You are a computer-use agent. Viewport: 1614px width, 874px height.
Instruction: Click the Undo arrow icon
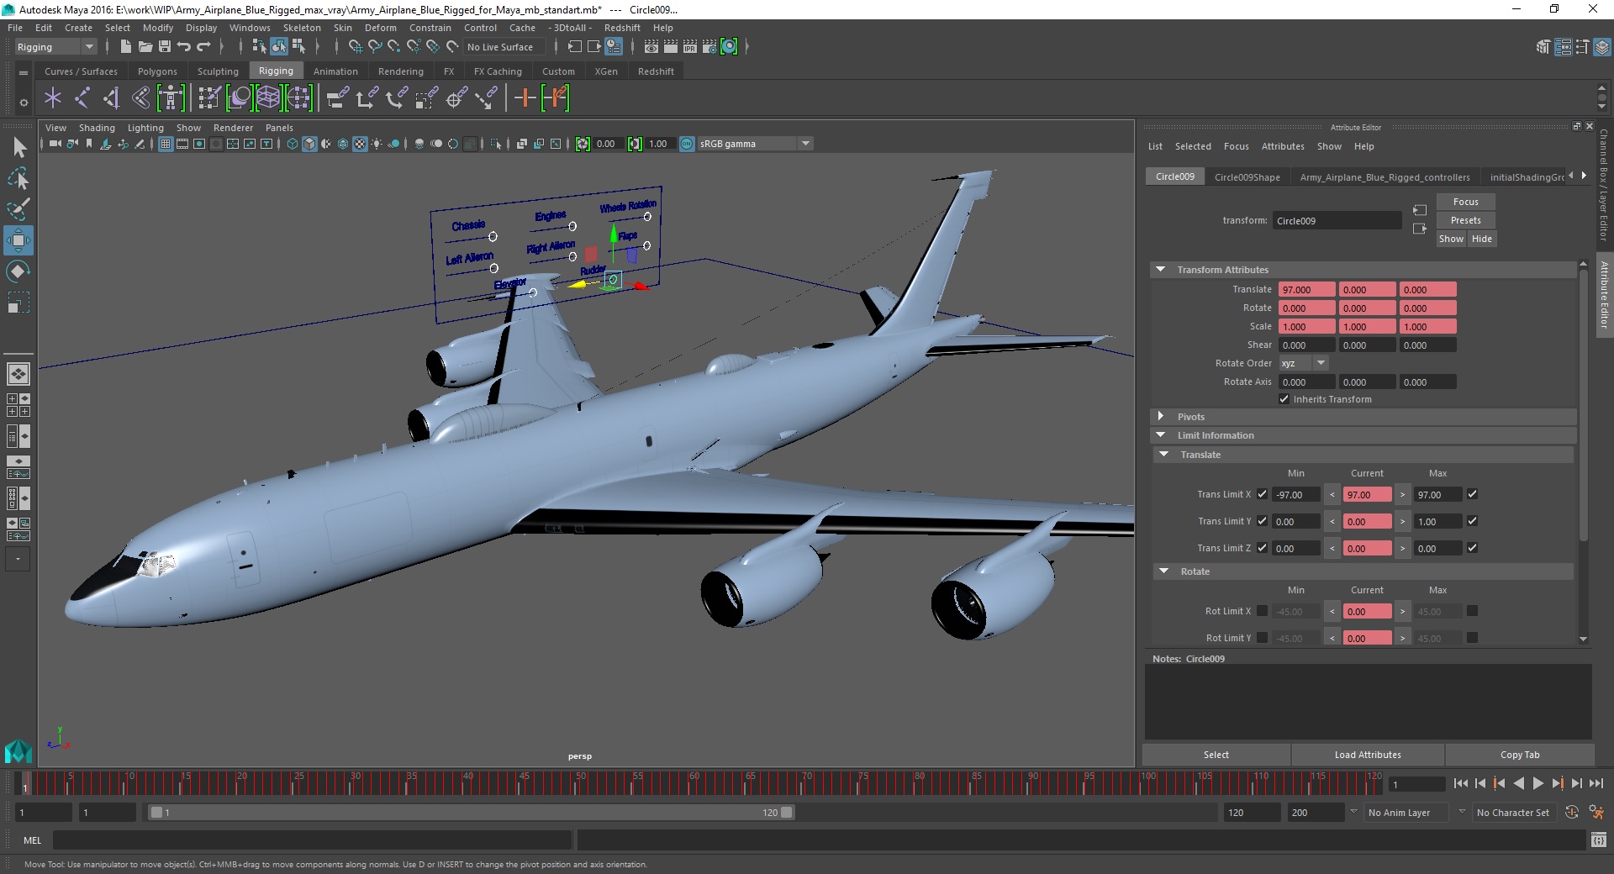coord(183,47)
